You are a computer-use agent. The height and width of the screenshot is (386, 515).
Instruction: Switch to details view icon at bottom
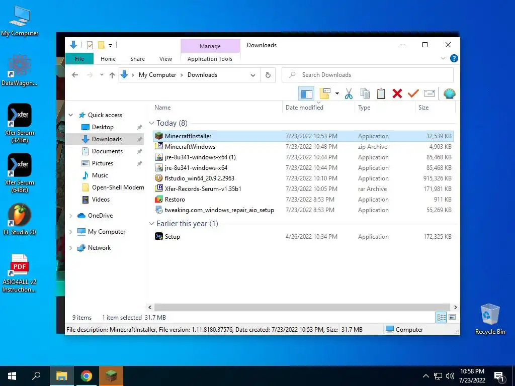[x=441, y=317]
